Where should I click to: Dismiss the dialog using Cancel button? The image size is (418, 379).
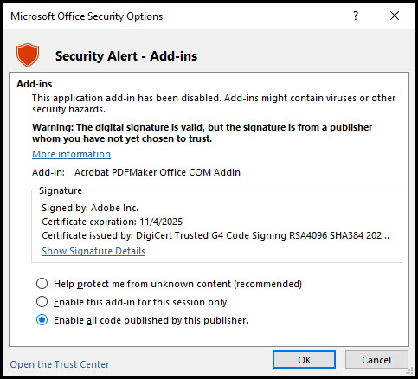coord(376,360)
